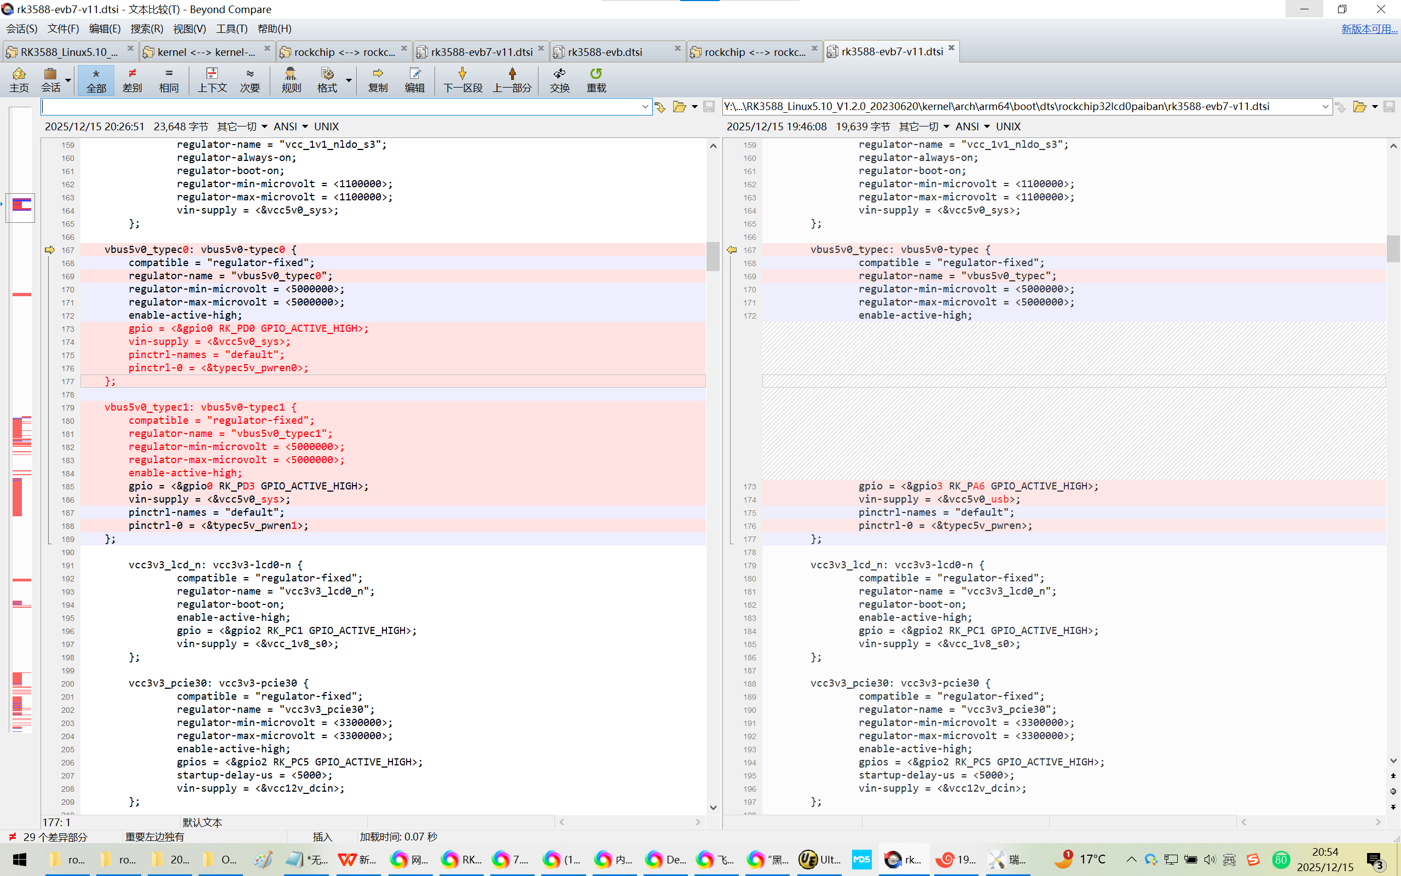
Task: Go to 下一区段 (next difference section)
Action: tap(462, 80)
